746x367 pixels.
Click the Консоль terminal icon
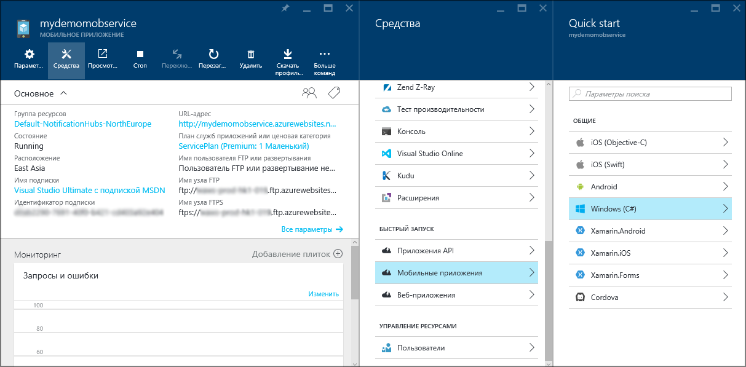coord(387,132)
